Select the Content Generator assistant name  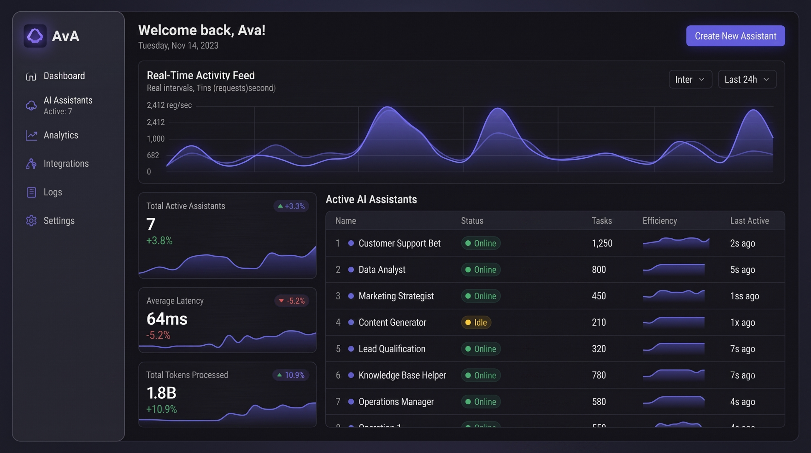click(392, 323)
